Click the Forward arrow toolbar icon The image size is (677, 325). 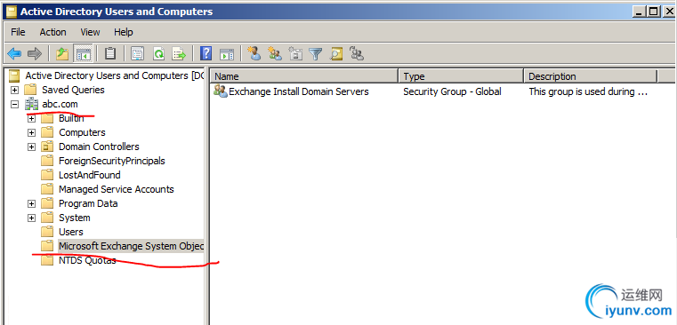pos(34,54)
